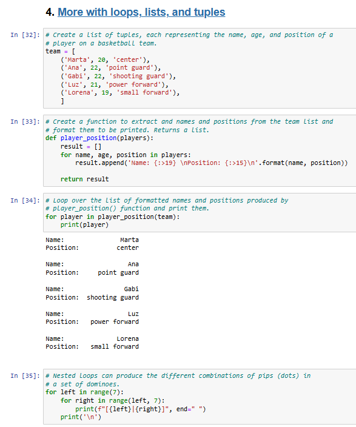Click the 'for name, age, position in players:' line
The height and width of the screenshot is (427, 356).
(x=126, y=155)
